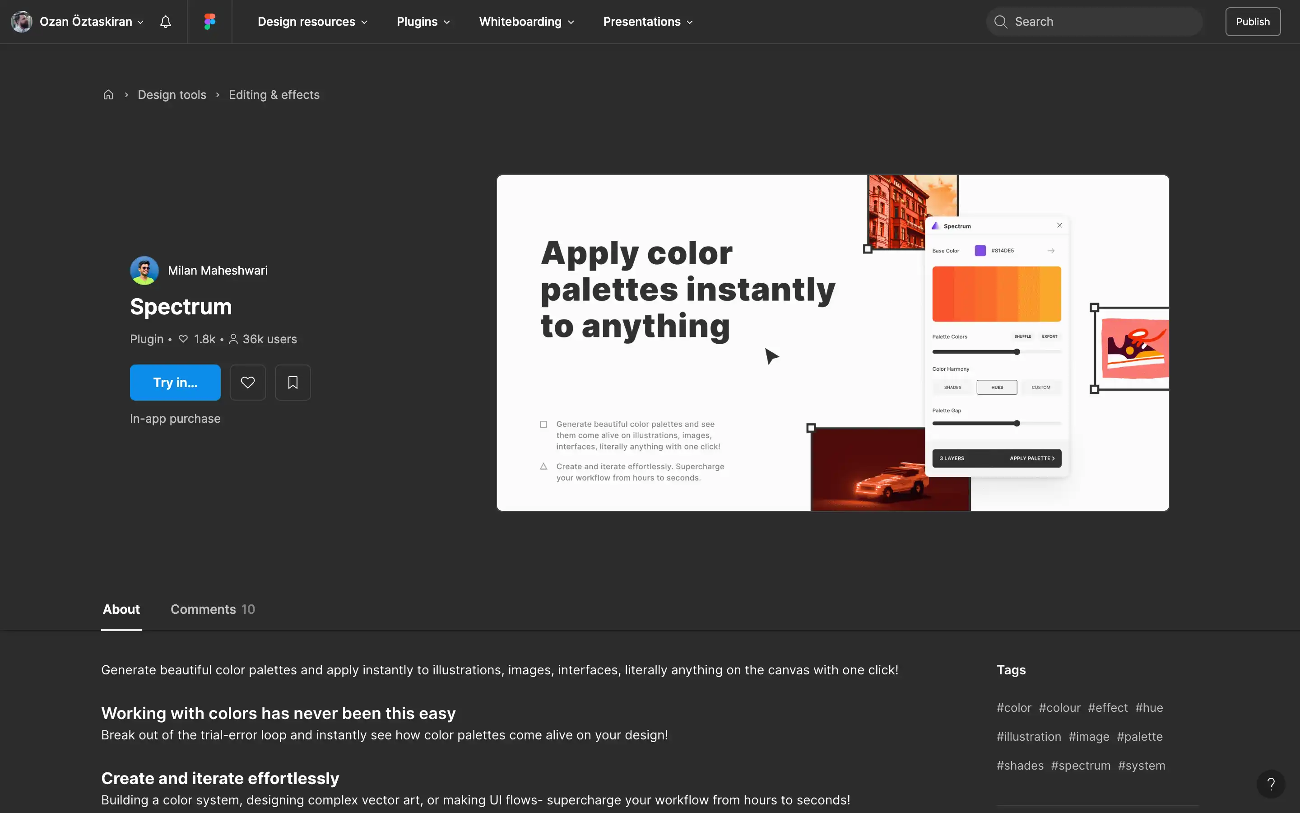Click the #shades tag
The width and height of the screenshot is (1300, 813).
pos(1020,766)
